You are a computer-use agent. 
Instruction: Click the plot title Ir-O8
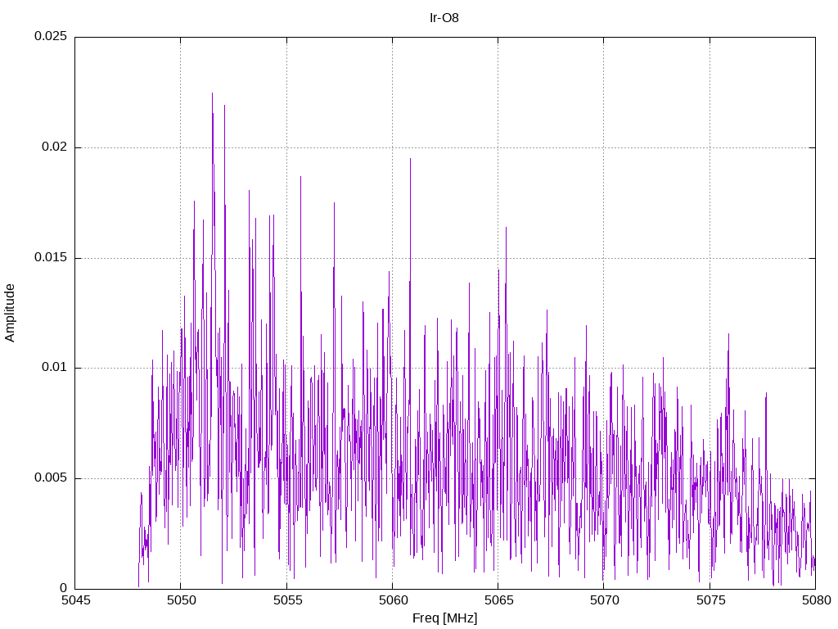(444, 18)
